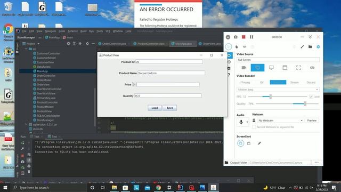Open the IntelliJ Refactor menu
The height and width of the screenshot is (192, 341).
click(x=72, y=31)
